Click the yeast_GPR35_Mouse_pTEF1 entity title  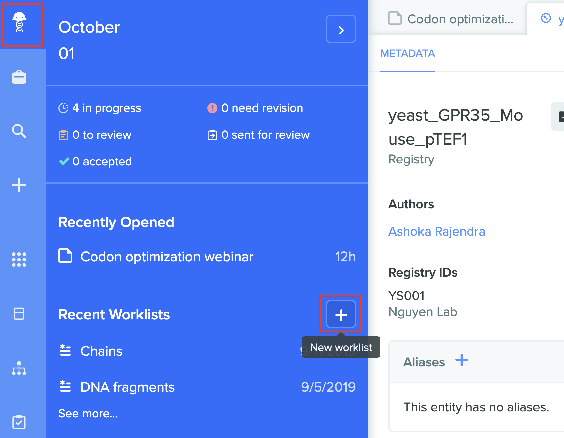(456, 127)
